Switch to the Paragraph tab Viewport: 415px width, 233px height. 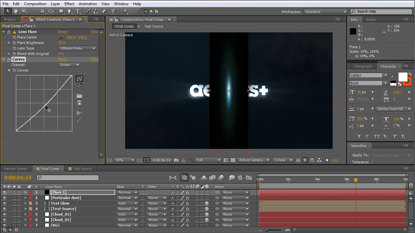click(363, 66)
